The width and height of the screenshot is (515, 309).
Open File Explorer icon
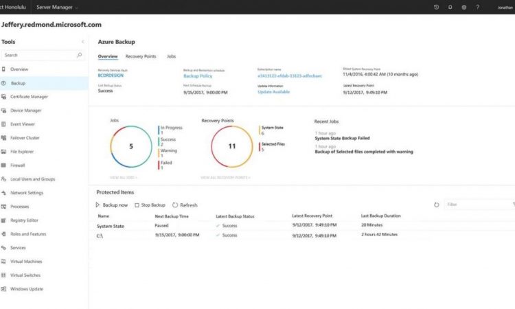click(x=3, y=151)
